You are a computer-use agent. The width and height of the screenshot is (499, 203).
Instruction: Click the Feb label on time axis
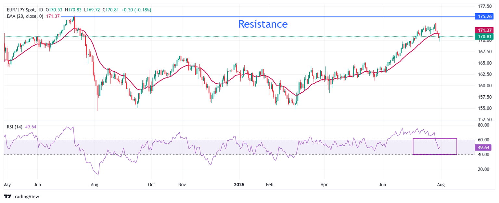click(270, 185)
